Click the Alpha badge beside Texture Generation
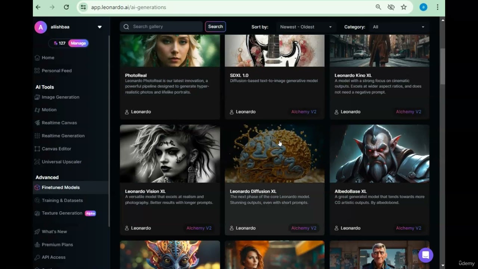Viewport: 478px width, 269px height. (x=90, y=213)
